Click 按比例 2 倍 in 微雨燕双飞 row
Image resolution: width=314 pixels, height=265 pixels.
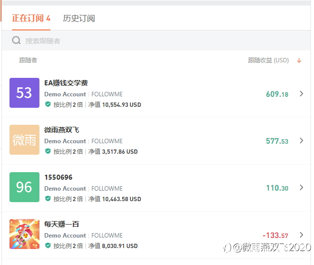point(68,152)
